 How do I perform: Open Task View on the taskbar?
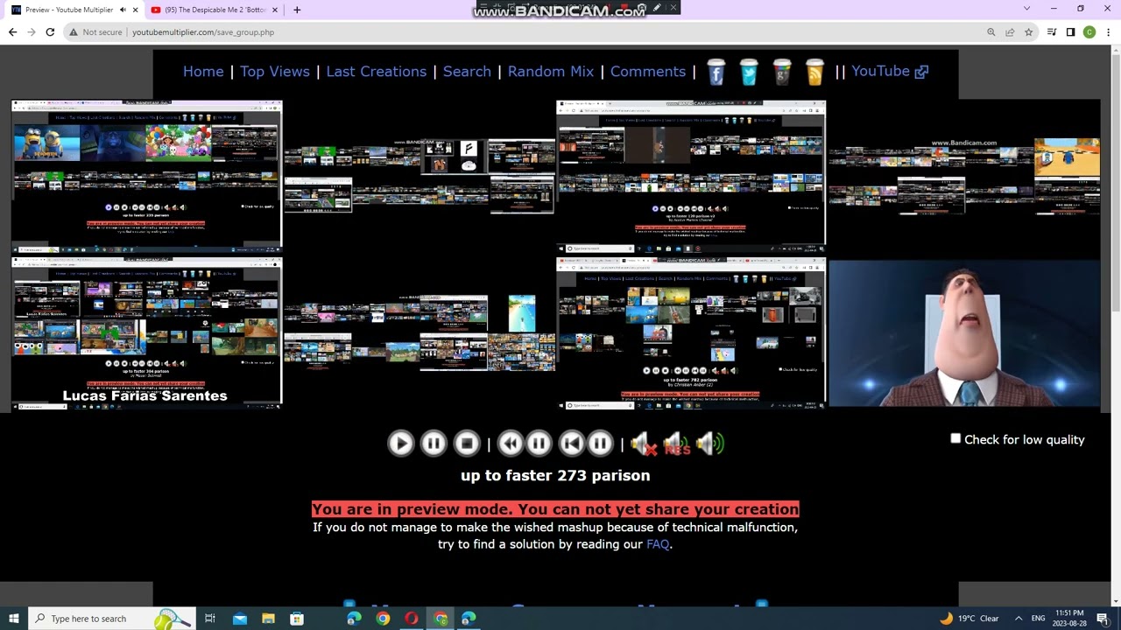click(x=210, y=619)
